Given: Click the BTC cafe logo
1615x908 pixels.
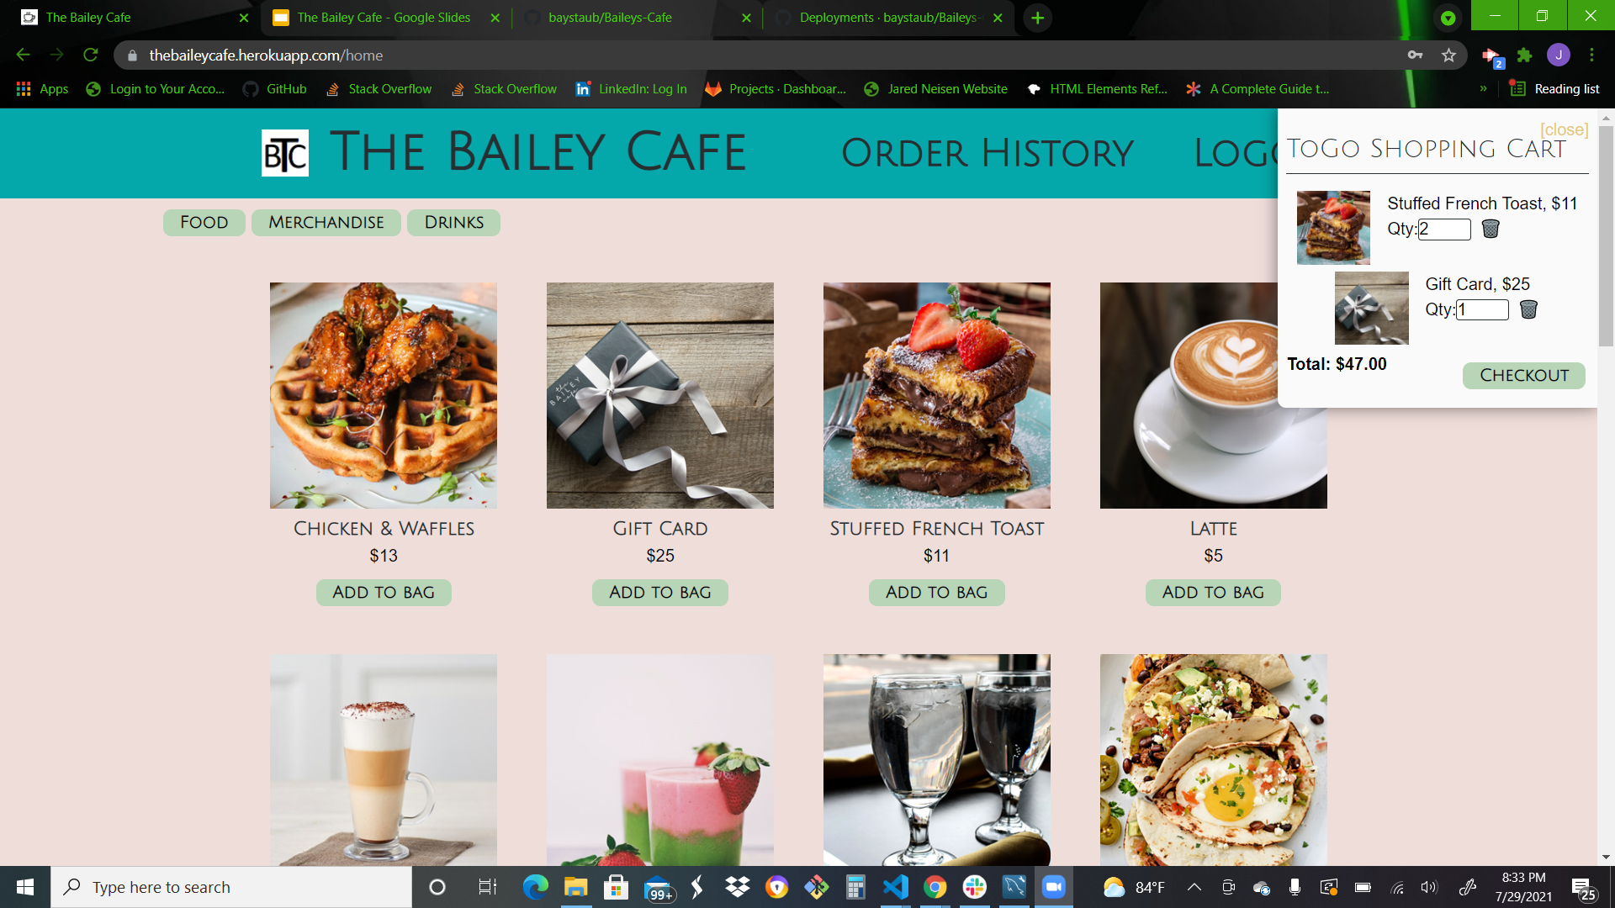Looking at the screenshot, I should pyautogui.click(x=285, y=153).
